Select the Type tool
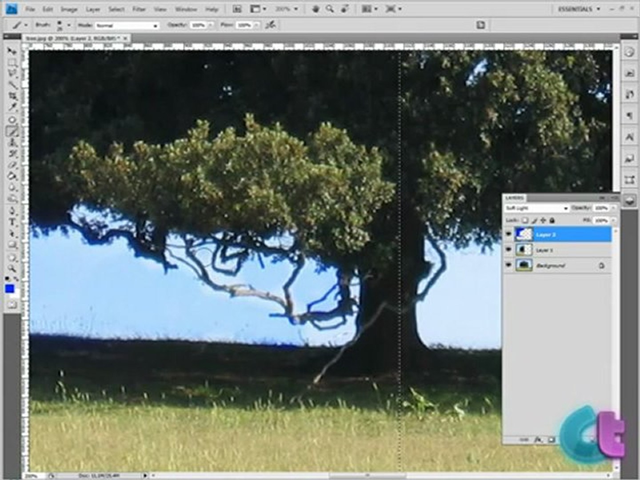 click(x=12, y=223)
